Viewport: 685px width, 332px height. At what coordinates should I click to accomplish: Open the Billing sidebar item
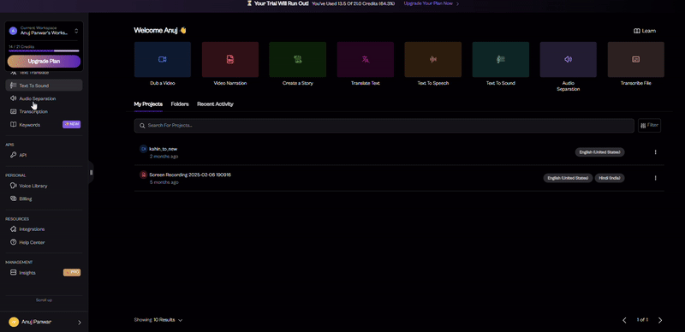click(x=44, y=199)
